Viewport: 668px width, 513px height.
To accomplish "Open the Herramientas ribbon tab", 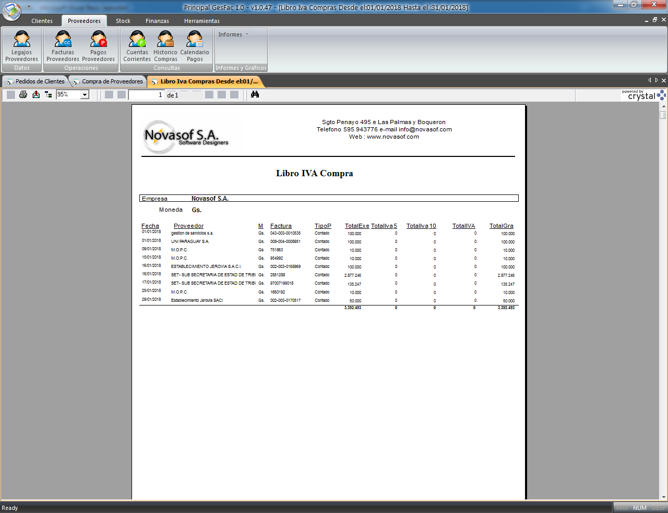I will point(202,21).
